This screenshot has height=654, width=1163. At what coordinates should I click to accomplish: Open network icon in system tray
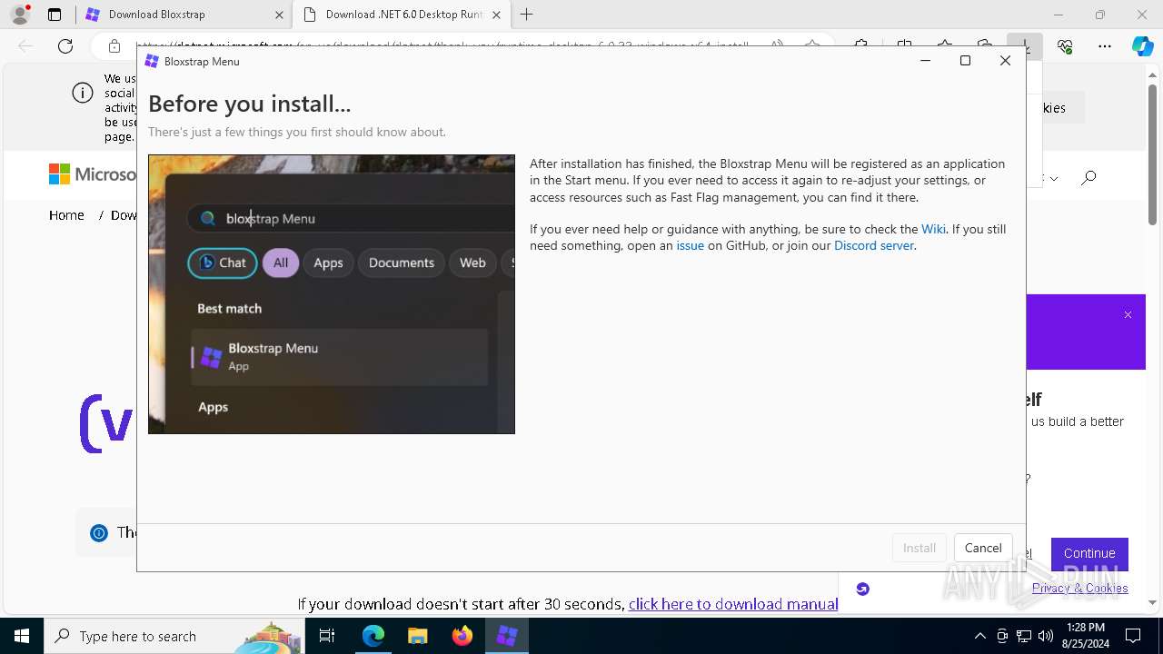pos(1024,636)
